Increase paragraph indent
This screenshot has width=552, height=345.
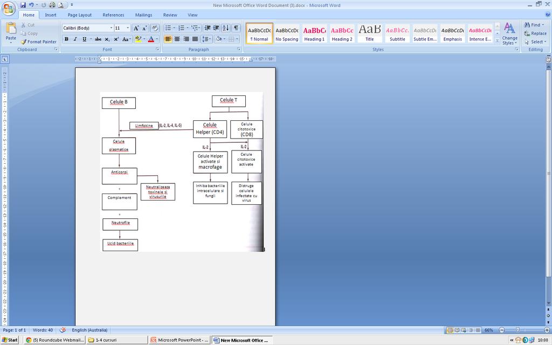[x=216, y=28]
